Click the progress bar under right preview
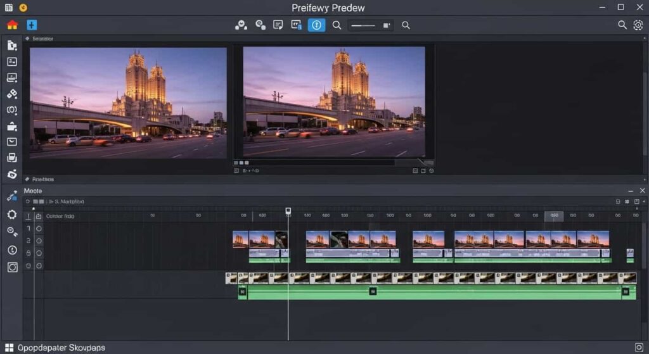 tap(333, 163)
